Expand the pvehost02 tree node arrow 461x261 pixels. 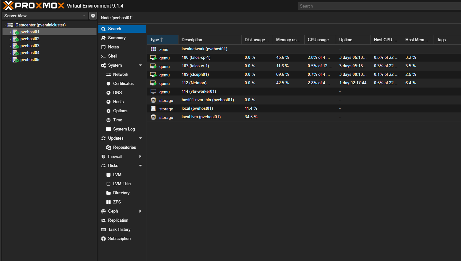click(x=10, y=39)
